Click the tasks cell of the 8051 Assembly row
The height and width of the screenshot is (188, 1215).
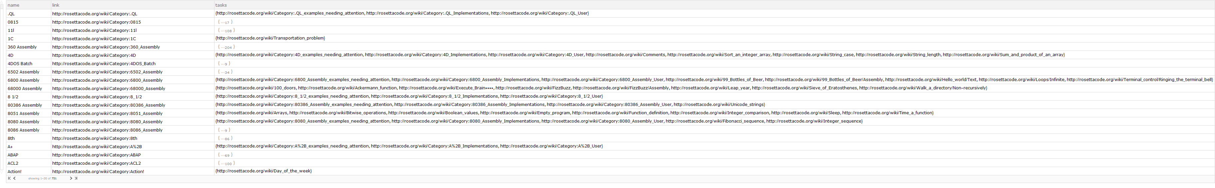(714, 113)
